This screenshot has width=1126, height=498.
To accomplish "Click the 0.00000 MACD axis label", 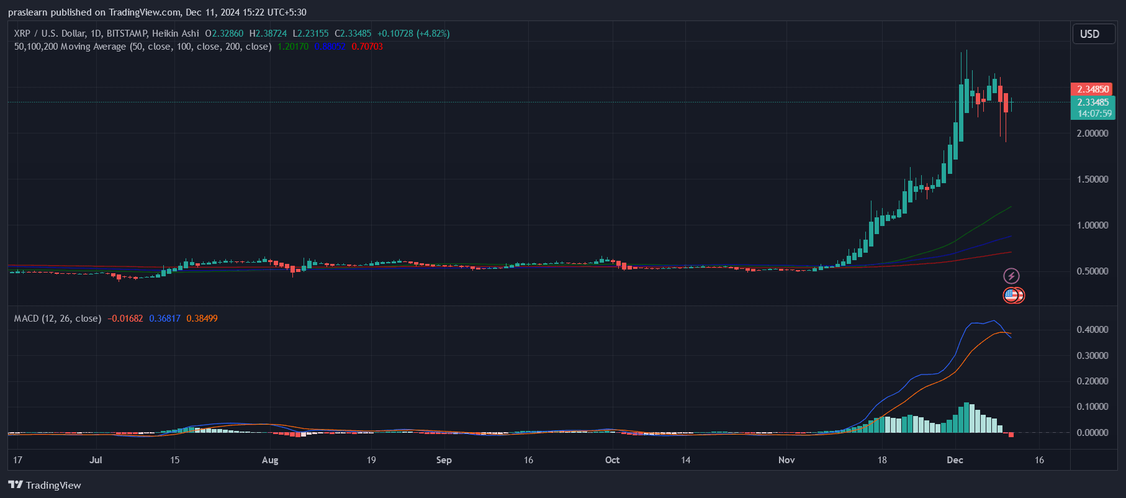I will 1092,433.
